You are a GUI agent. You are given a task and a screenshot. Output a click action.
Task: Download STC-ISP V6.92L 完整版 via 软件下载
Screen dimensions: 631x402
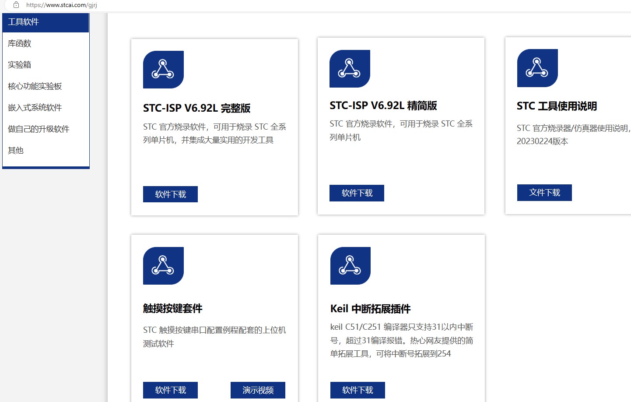170,194
